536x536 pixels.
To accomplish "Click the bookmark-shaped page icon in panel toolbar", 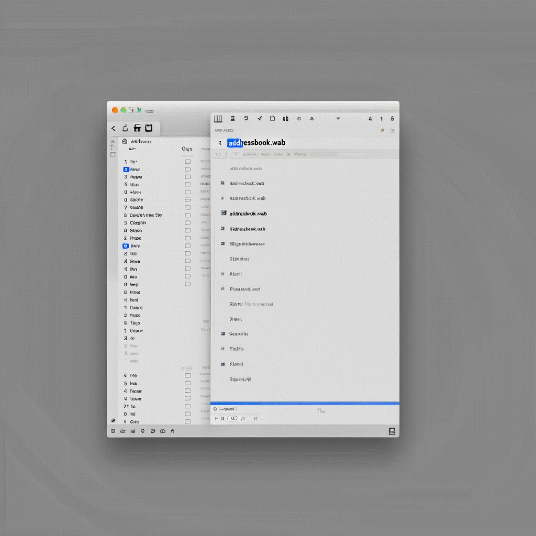I will [x=272, y=118].
